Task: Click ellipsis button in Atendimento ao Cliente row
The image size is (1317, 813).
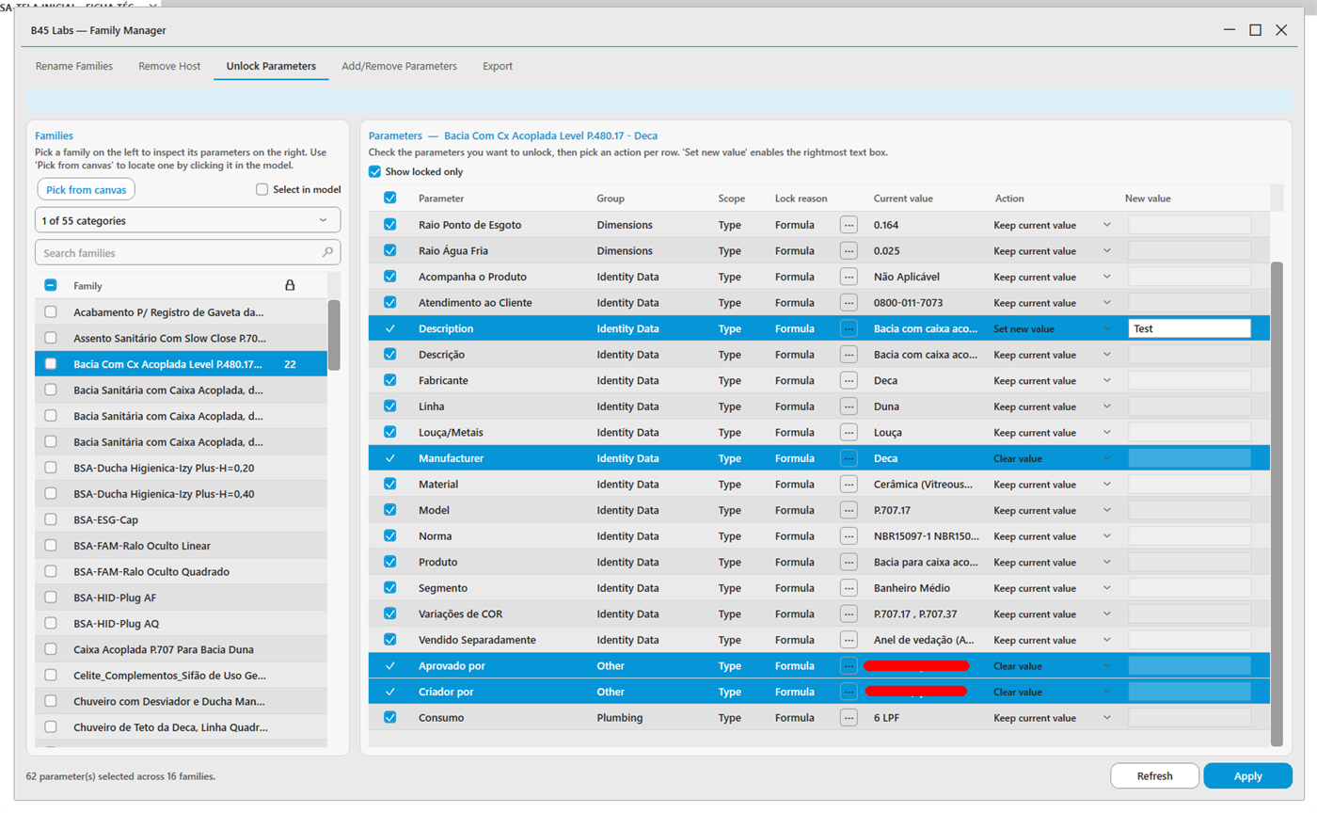Action: pyautogui.click(x=849, y=303)
